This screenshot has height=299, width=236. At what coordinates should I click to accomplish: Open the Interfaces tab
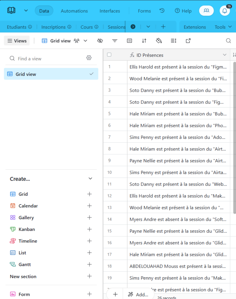(110, 11)
